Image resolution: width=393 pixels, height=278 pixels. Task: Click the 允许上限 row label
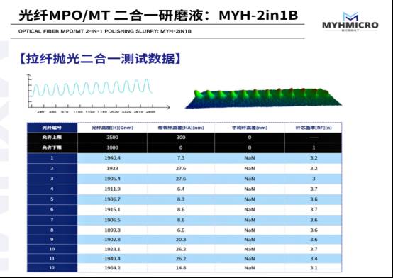52,138
